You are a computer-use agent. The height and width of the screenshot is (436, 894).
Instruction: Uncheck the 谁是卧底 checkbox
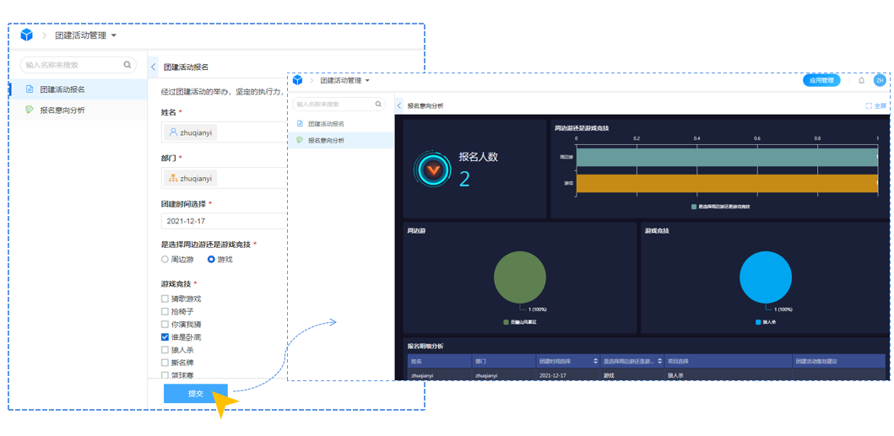point(165,337)
